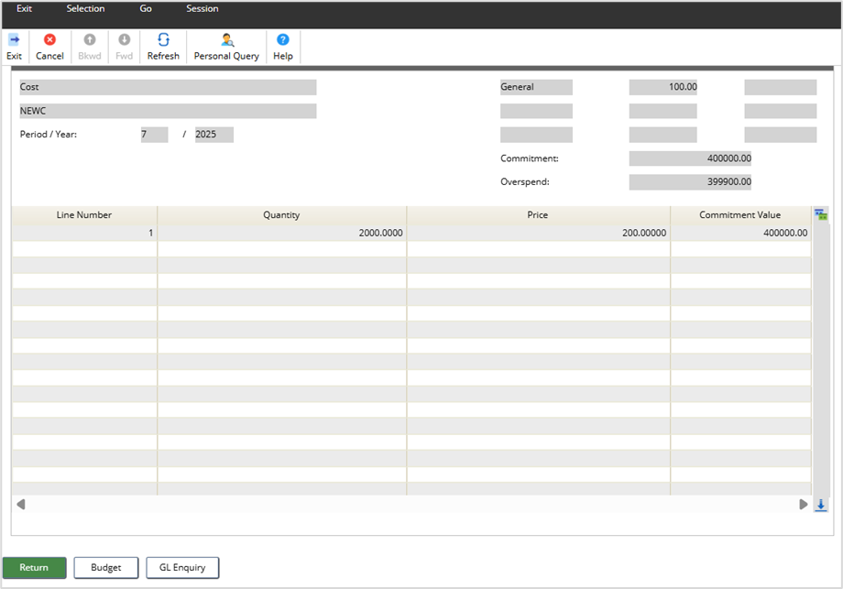Open the Go menu

point(146,8)
